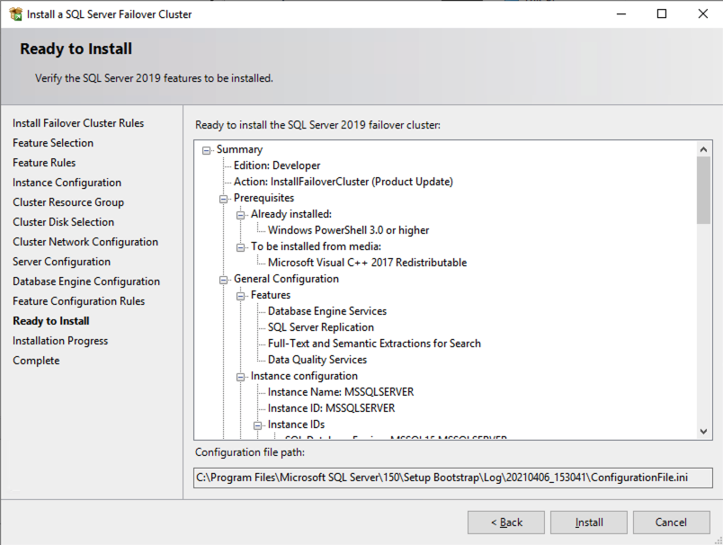Click the summary scrollbar down arrow
Viewport: 723px width, 545px height.
click(x=703, y=432)
